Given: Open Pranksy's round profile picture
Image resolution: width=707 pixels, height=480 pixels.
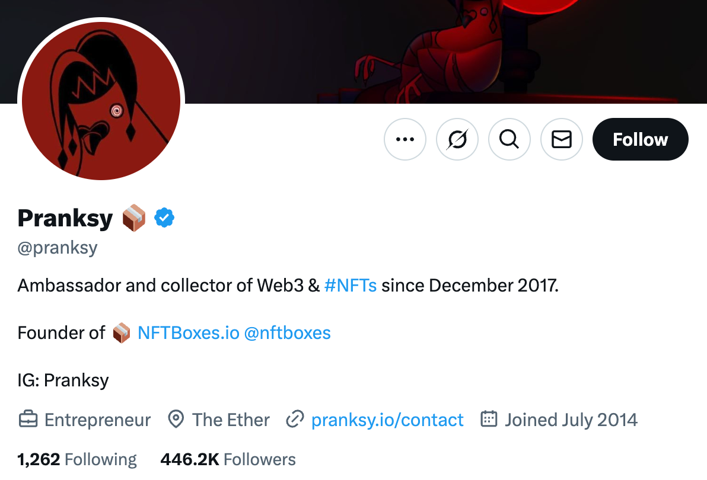Looking at the screenshot, I should tap(101, 101).
